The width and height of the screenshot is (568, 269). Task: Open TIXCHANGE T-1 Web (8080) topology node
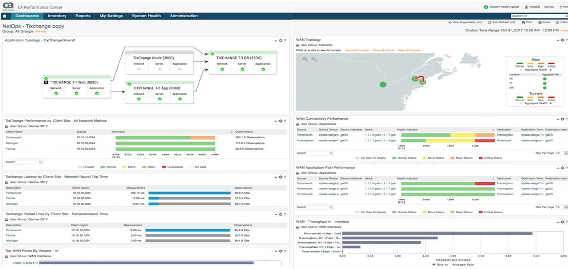pyautogui.click(x=77, y=87)
